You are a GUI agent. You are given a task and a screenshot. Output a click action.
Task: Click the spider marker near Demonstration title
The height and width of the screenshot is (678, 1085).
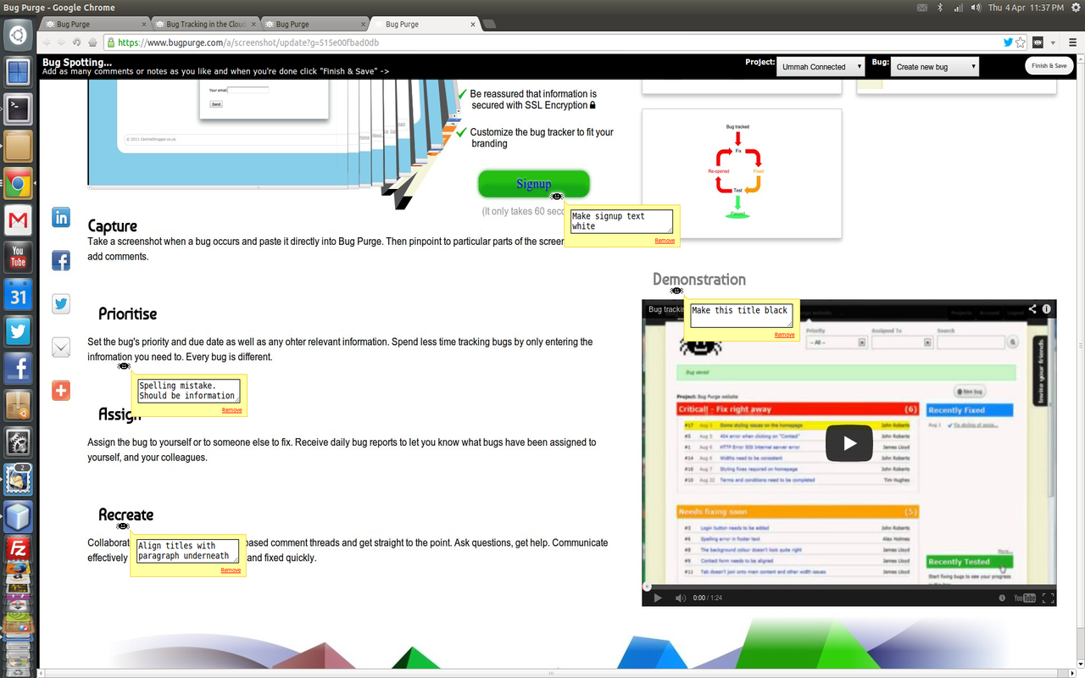coord(676,291)
